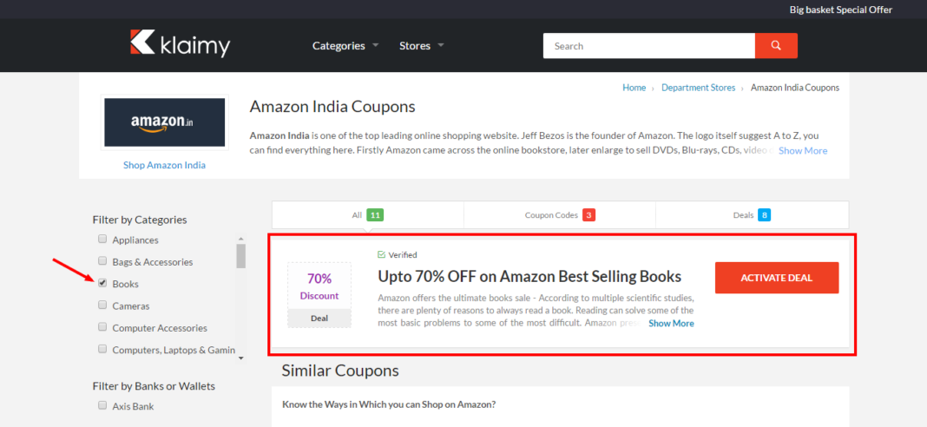Expand deal details via Show More
This screenshot has height=427, width=927.
pyautogui.click(x=671, y=324)
